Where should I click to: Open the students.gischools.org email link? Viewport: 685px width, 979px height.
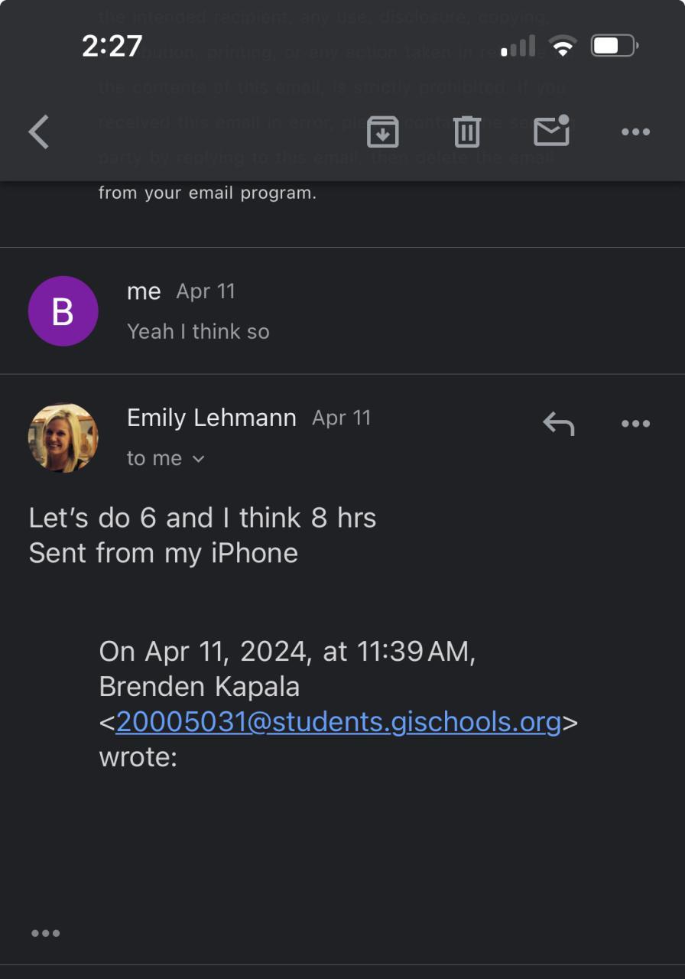pyautogui.click(x=338, y=722)
